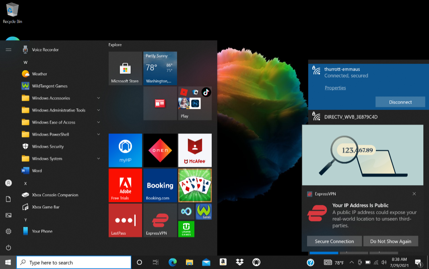The height and width of the screenshot is (269, 429).
Task: Open Adobe Free Trials tile
Action: (x=125, y=185)
